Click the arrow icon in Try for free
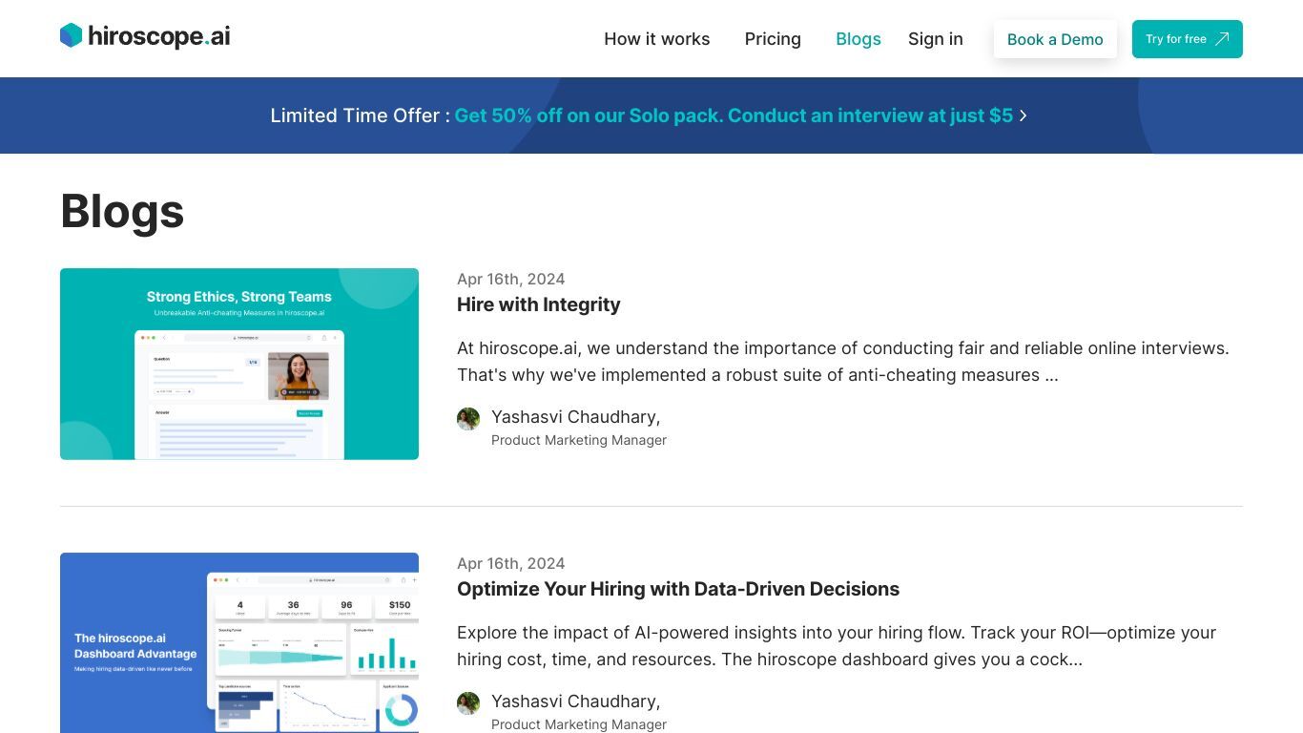Screen dimensions: 1303x733 click(x=1222, y=39)
